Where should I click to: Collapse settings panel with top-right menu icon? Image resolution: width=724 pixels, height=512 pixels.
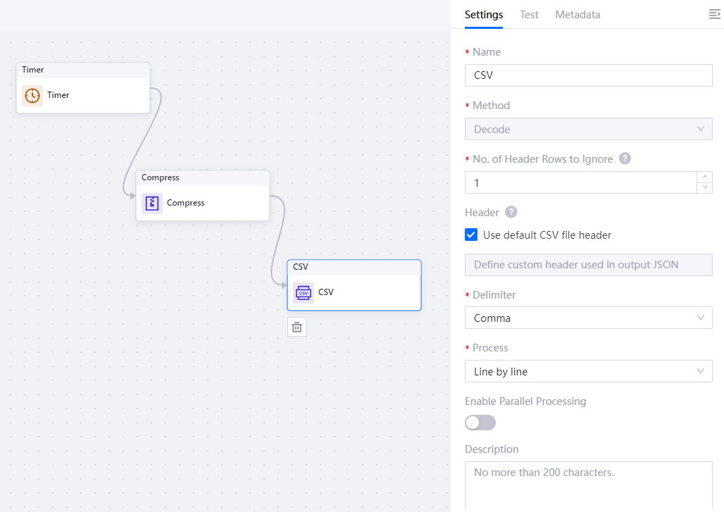point(714,14)
